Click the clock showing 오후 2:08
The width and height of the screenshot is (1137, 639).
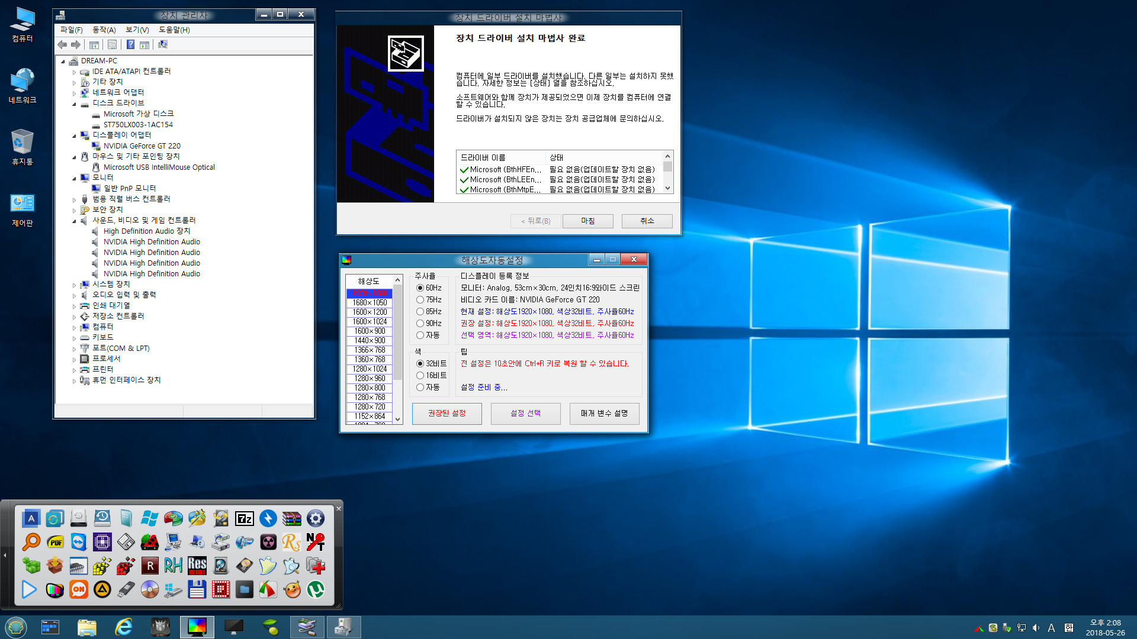coord(1105,622)
